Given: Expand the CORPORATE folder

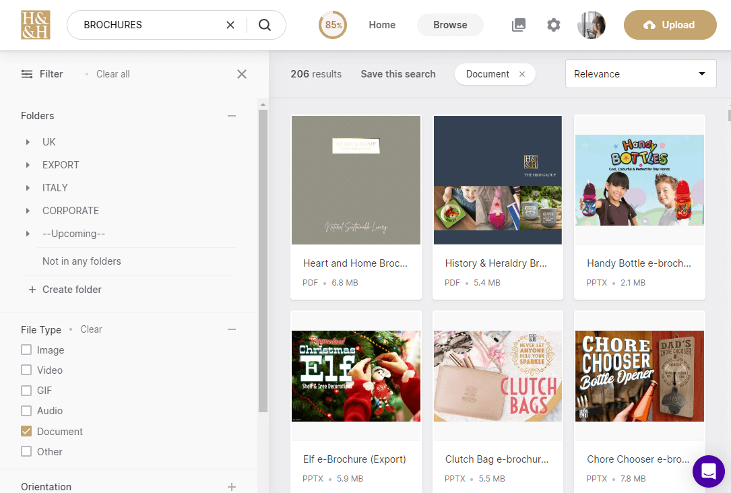Looking at the screenshot, I should click(x=28, y=211).
